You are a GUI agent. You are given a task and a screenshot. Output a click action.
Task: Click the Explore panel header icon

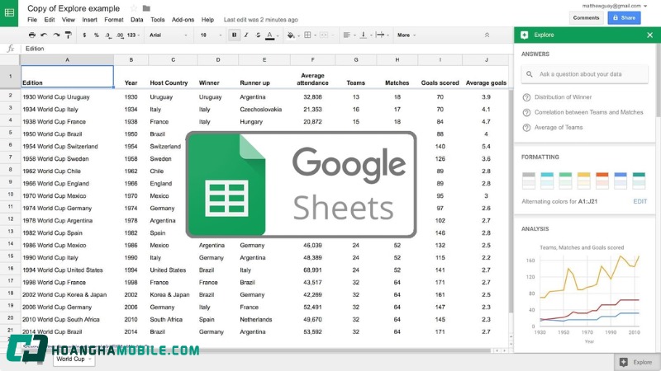pos(525,35)
